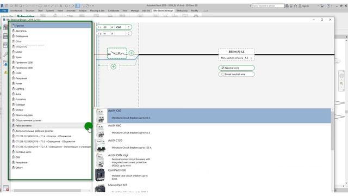Viewport: 348px width, 196px height.
Task: Click the Acti9 iDPN Vigi thumbnail
Action: pyautogui.click(x=100, y=160)
